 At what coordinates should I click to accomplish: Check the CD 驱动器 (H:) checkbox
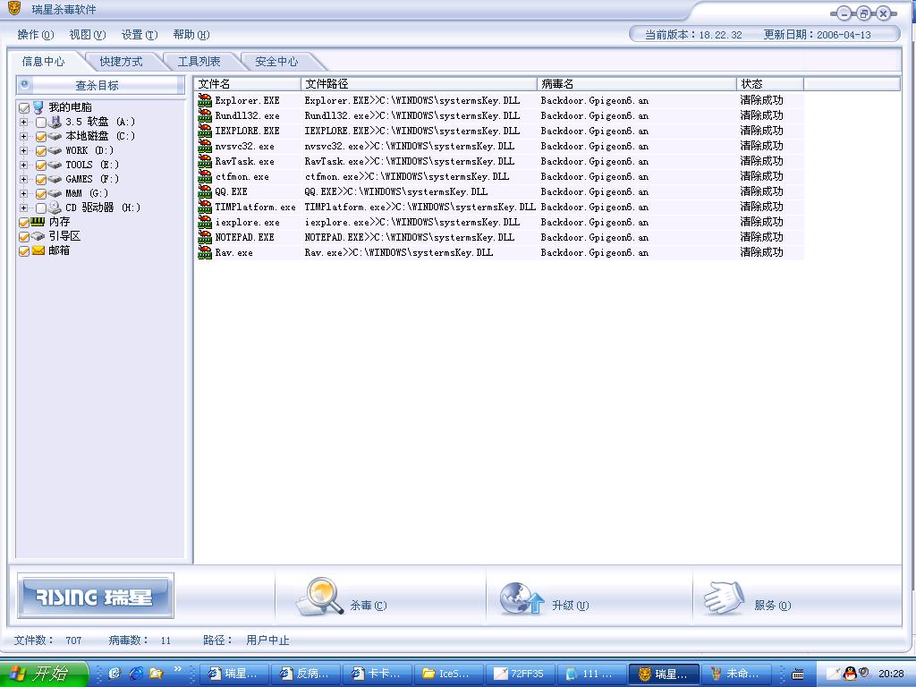(41, 208)
